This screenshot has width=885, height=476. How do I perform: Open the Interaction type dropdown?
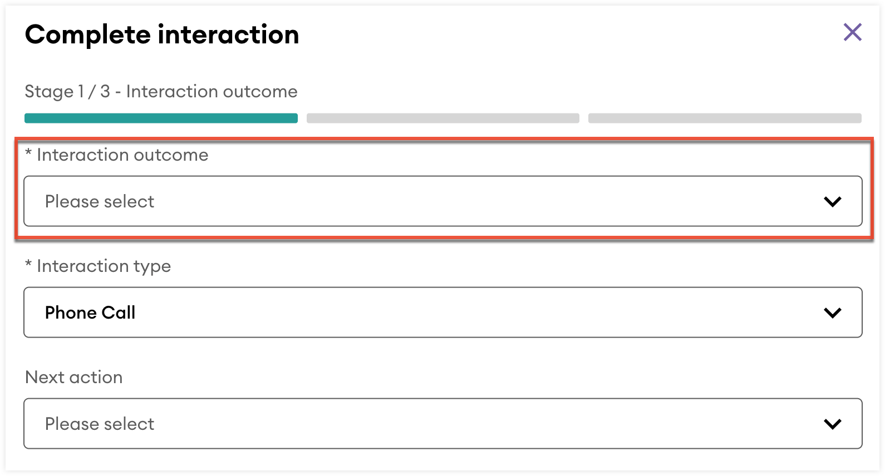pyautogui.click(x=442, y=313)
